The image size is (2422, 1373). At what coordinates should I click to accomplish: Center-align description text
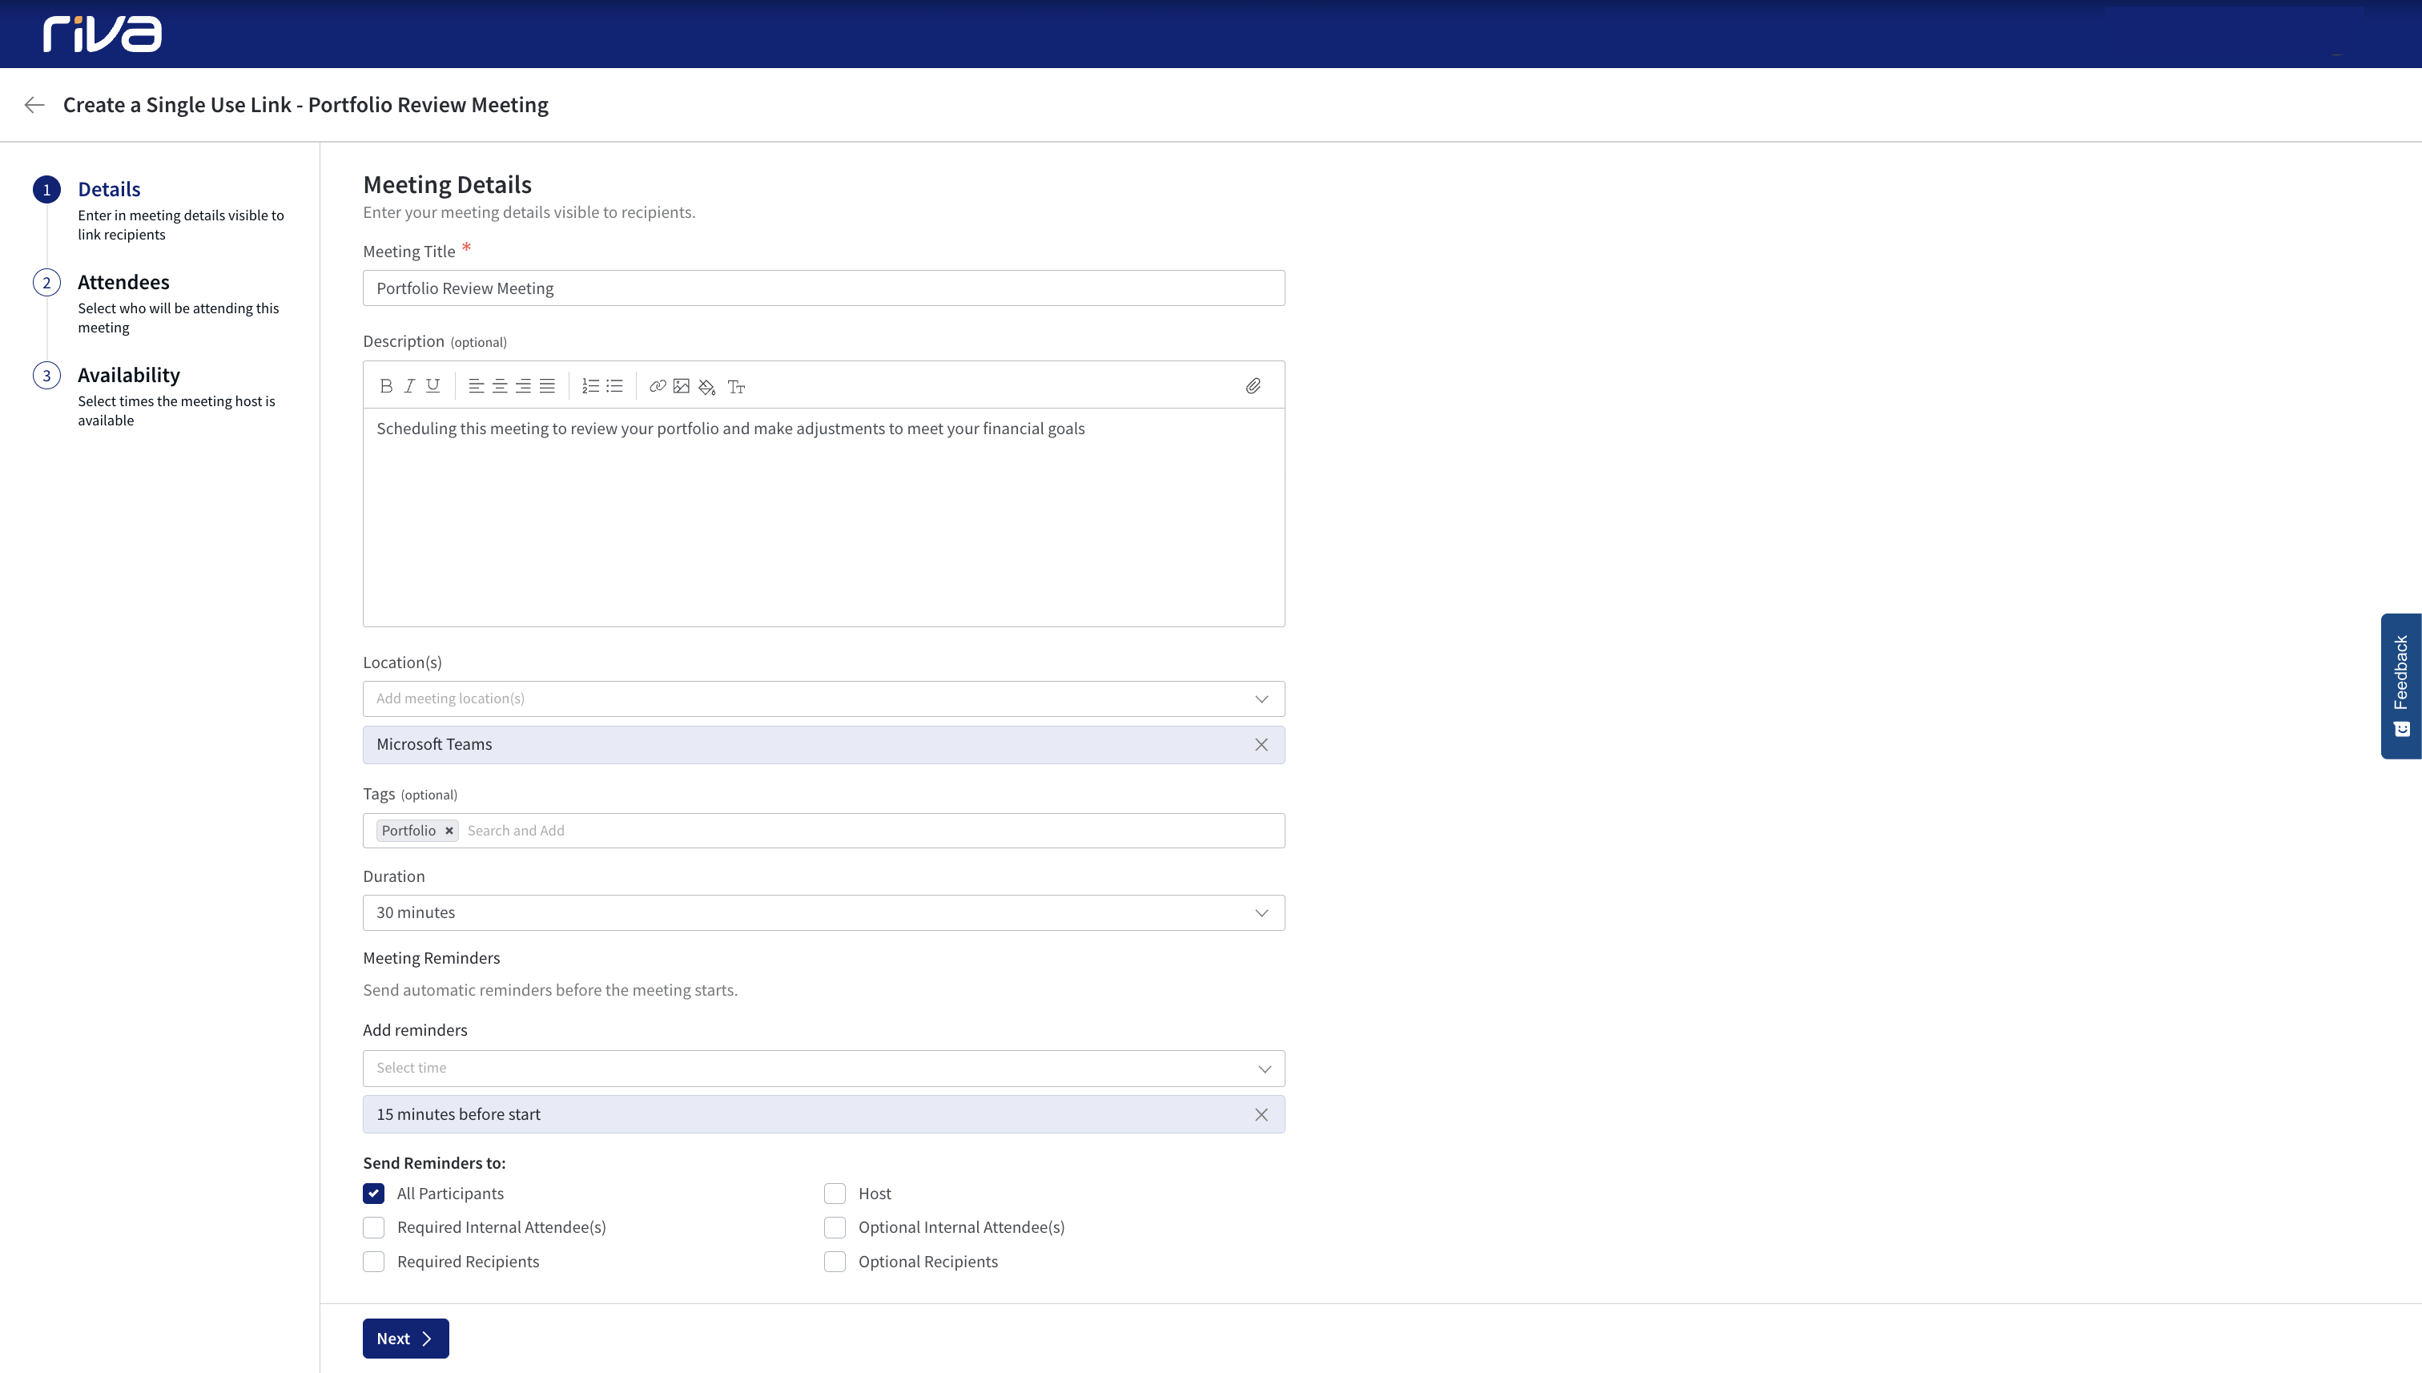(x=500, y=385)
